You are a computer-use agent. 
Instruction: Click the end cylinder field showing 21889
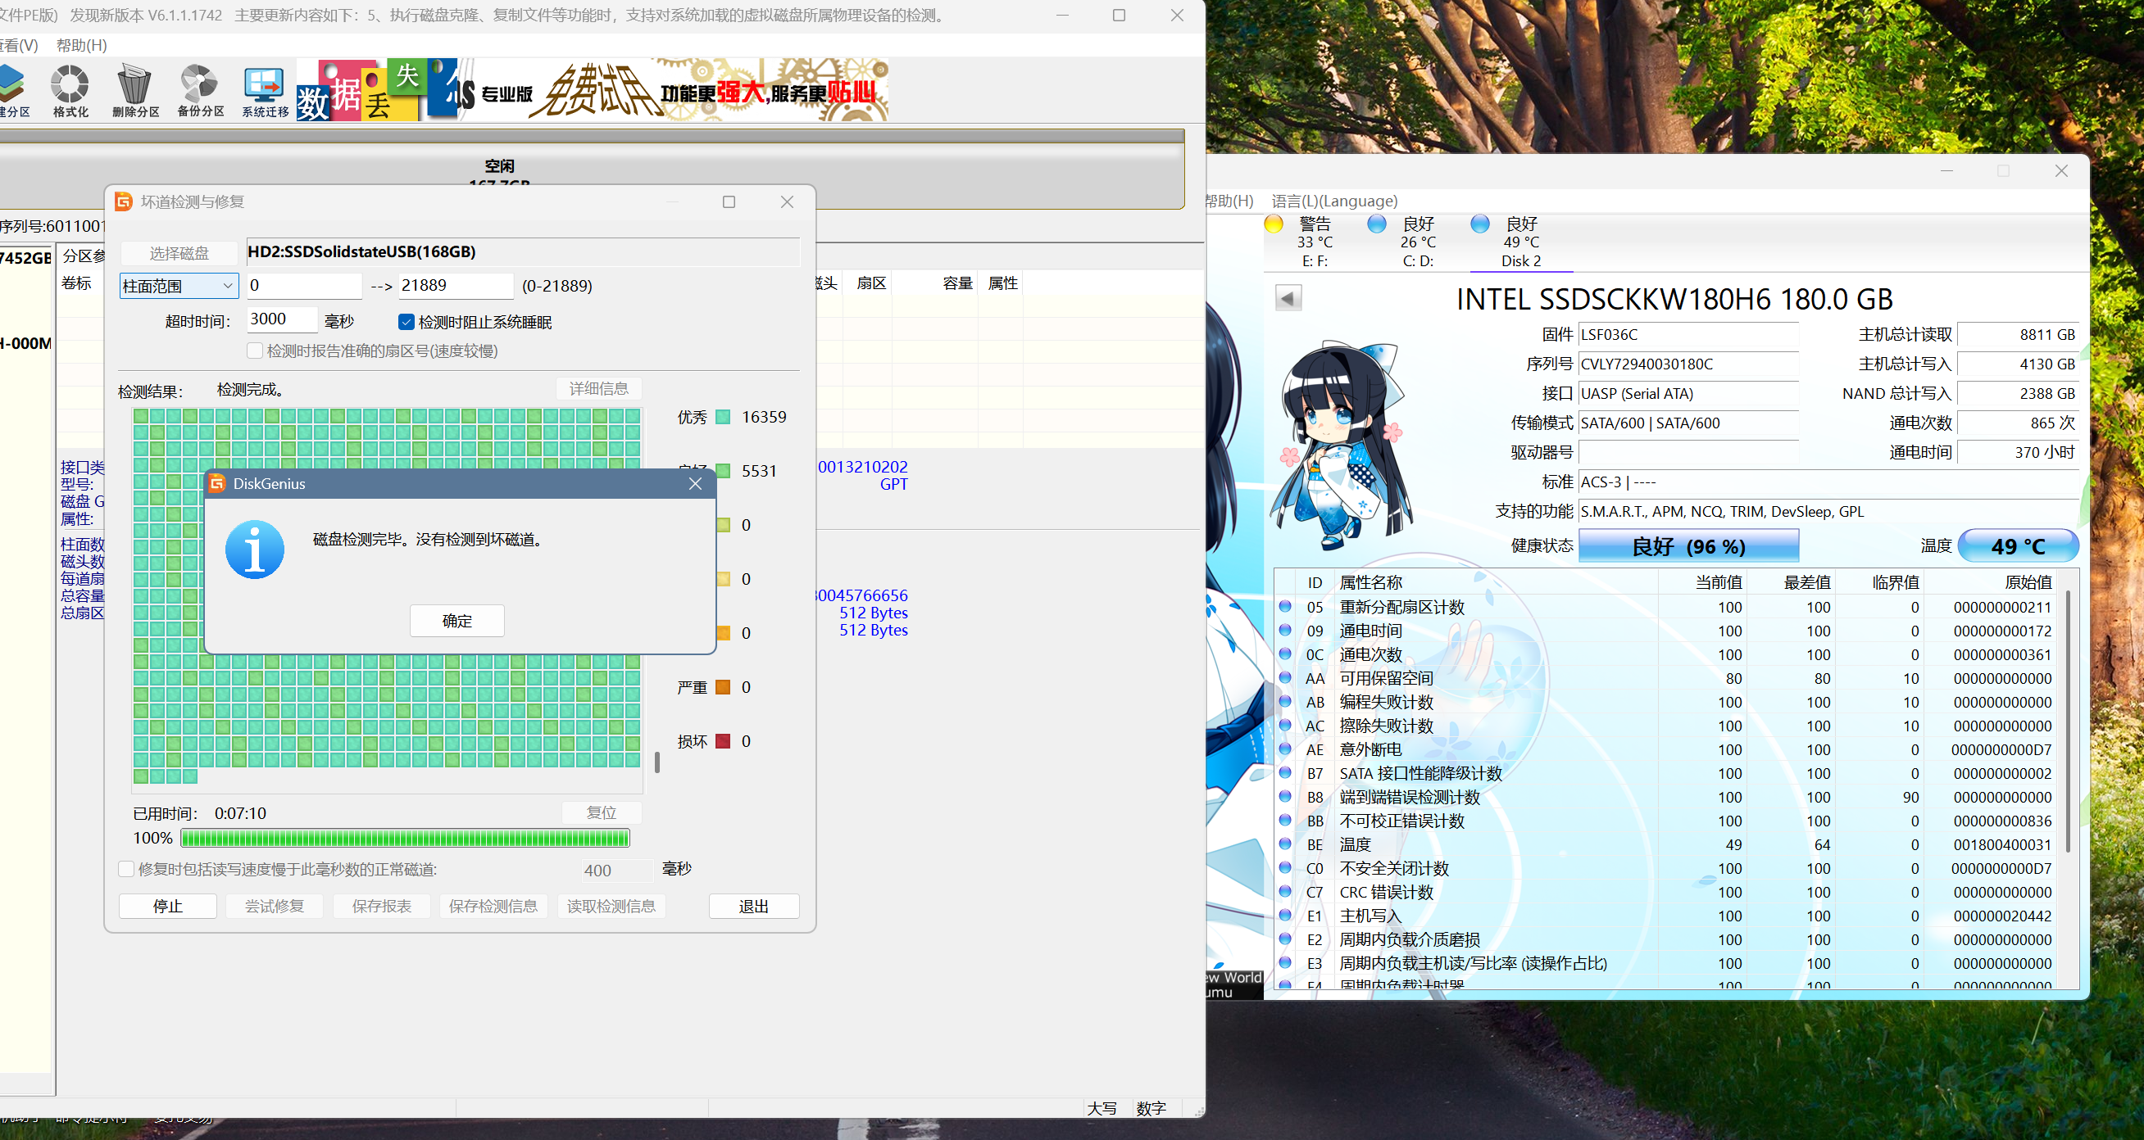(x=455, y=286)
